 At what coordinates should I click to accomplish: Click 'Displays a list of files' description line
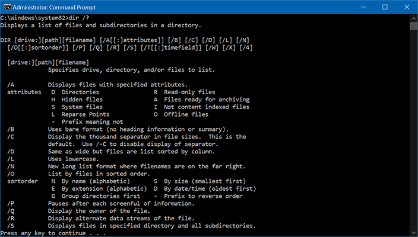coord(109,25)
